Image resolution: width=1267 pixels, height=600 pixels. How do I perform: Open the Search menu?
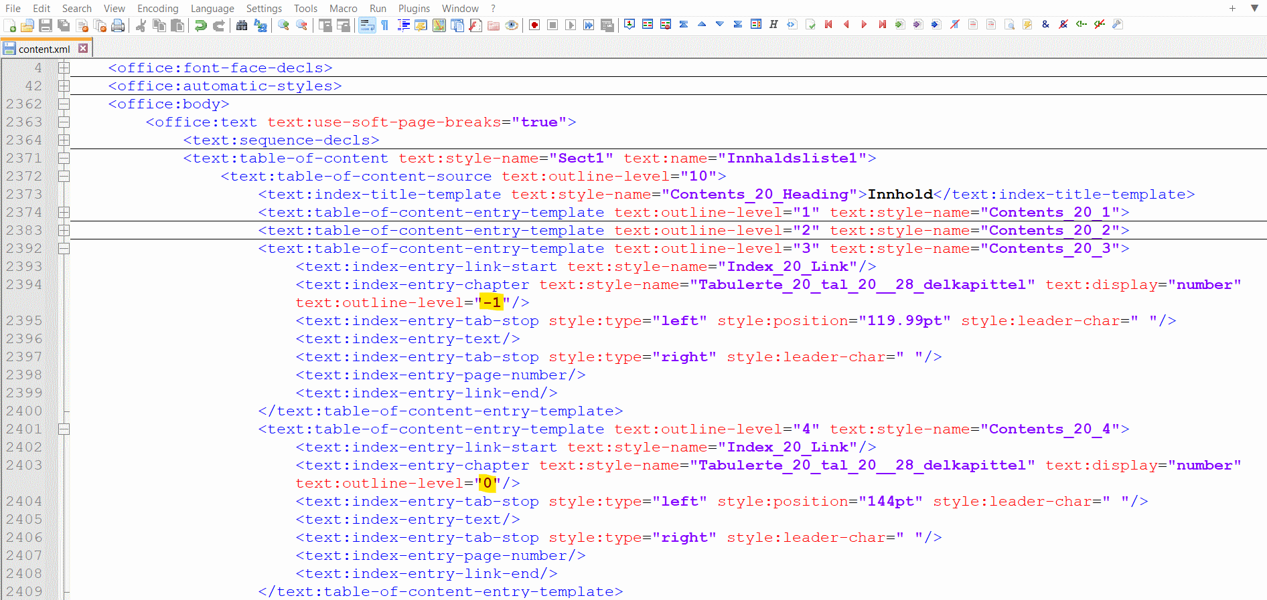[x=76, y=8]
